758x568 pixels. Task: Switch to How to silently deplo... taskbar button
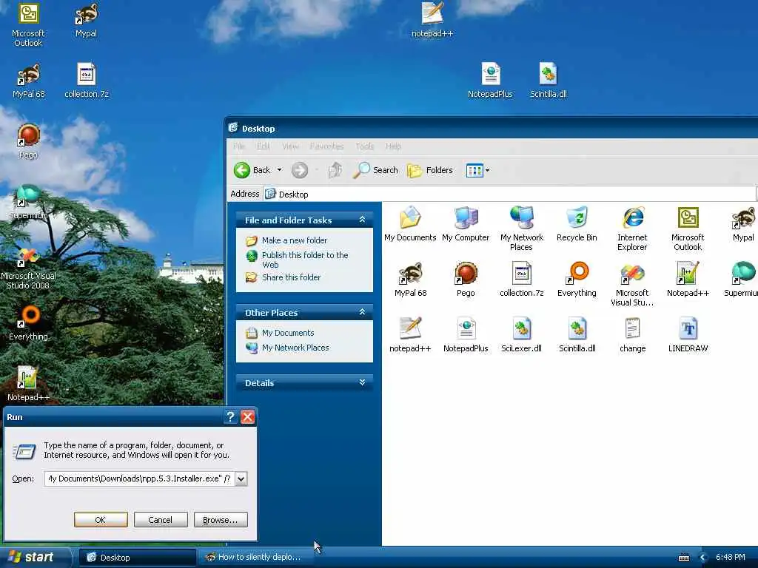pos(256,558)
